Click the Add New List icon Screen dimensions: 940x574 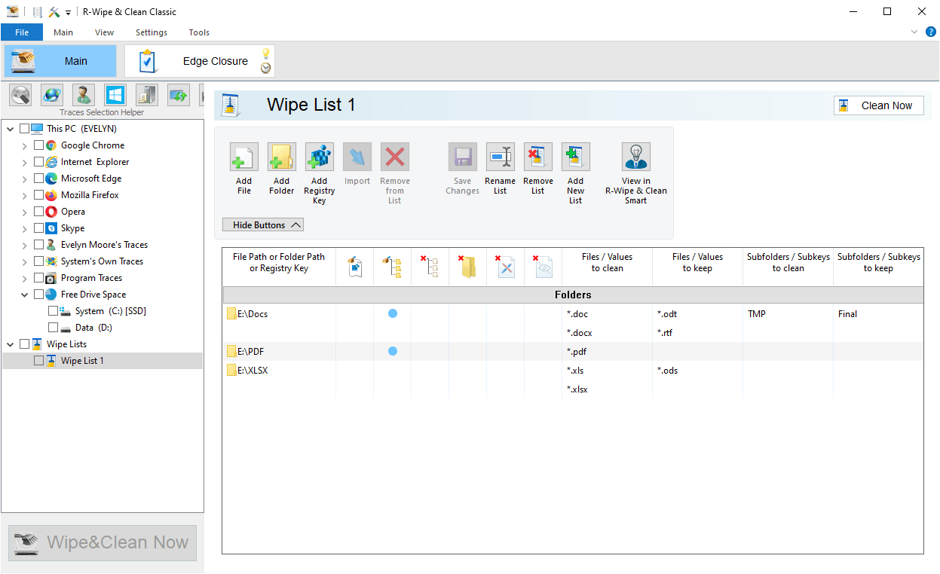click(x=575, y=157)
